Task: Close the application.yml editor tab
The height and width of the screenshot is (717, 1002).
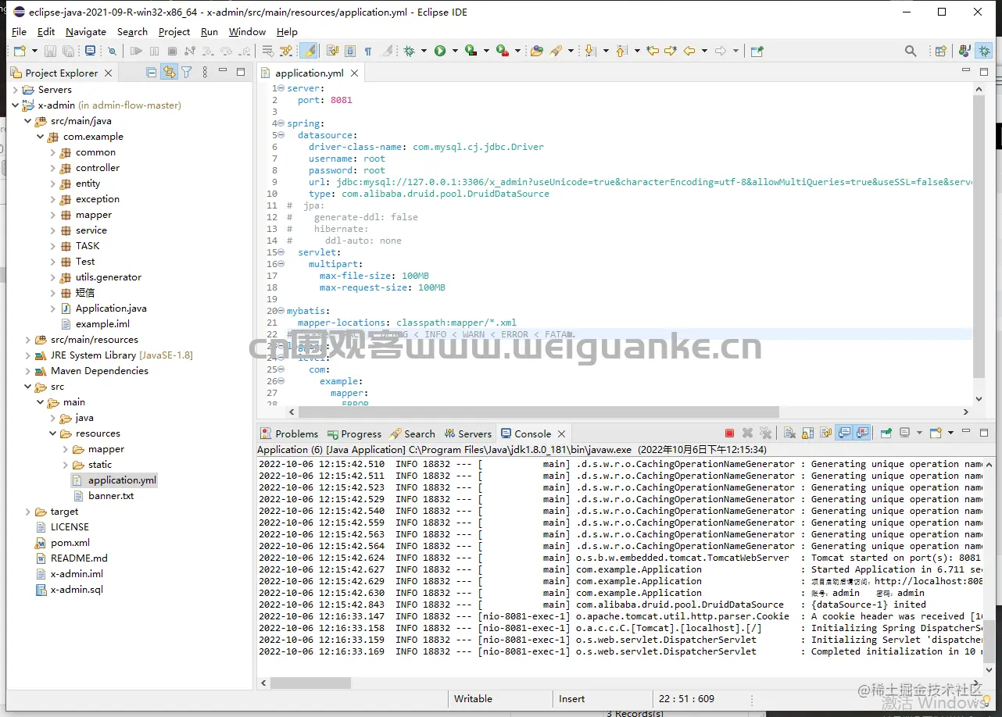Action: pos(354,73)
